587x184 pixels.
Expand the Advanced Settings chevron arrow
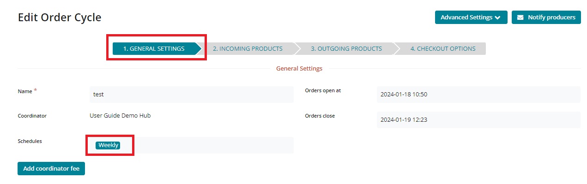(497, 18)
